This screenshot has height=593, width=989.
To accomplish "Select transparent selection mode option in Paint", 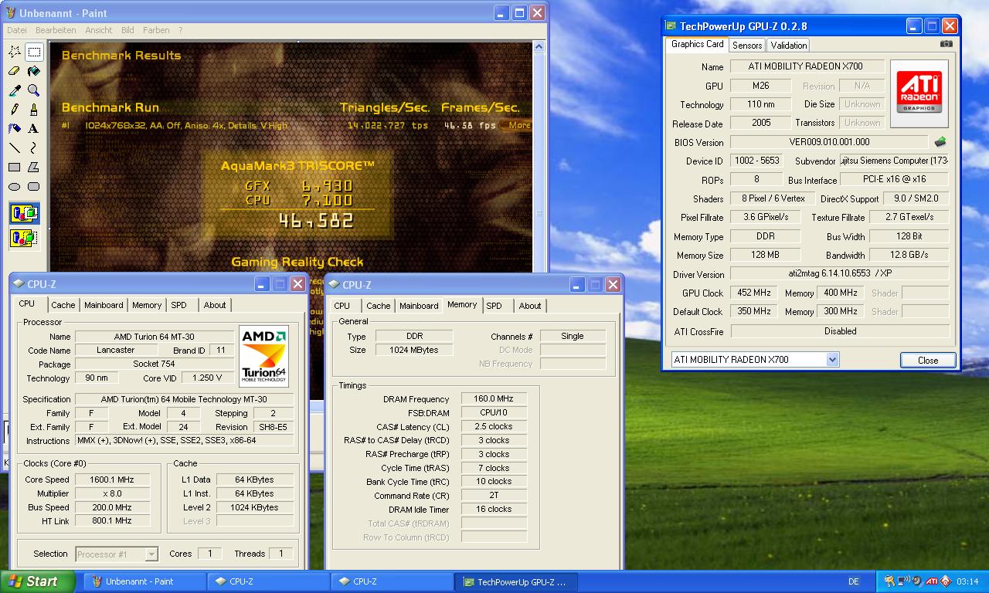I will [24, 238].
